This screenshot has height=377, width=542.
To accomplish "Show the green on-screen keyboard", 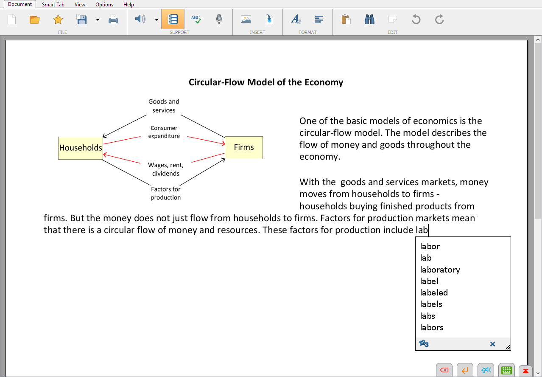I will click(x=506, y=370).
